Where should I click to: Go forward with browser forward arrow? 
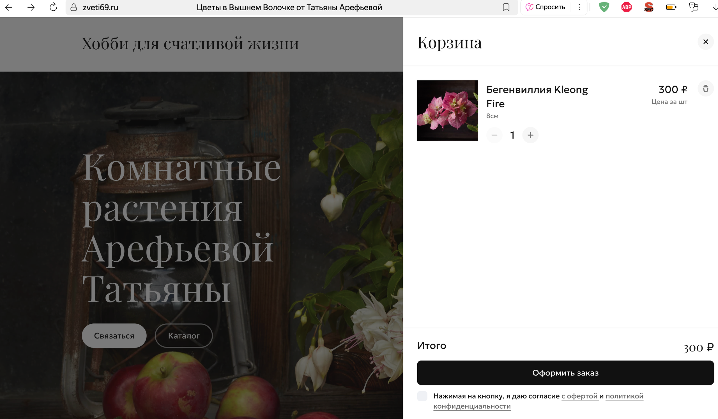coord(31,7)
